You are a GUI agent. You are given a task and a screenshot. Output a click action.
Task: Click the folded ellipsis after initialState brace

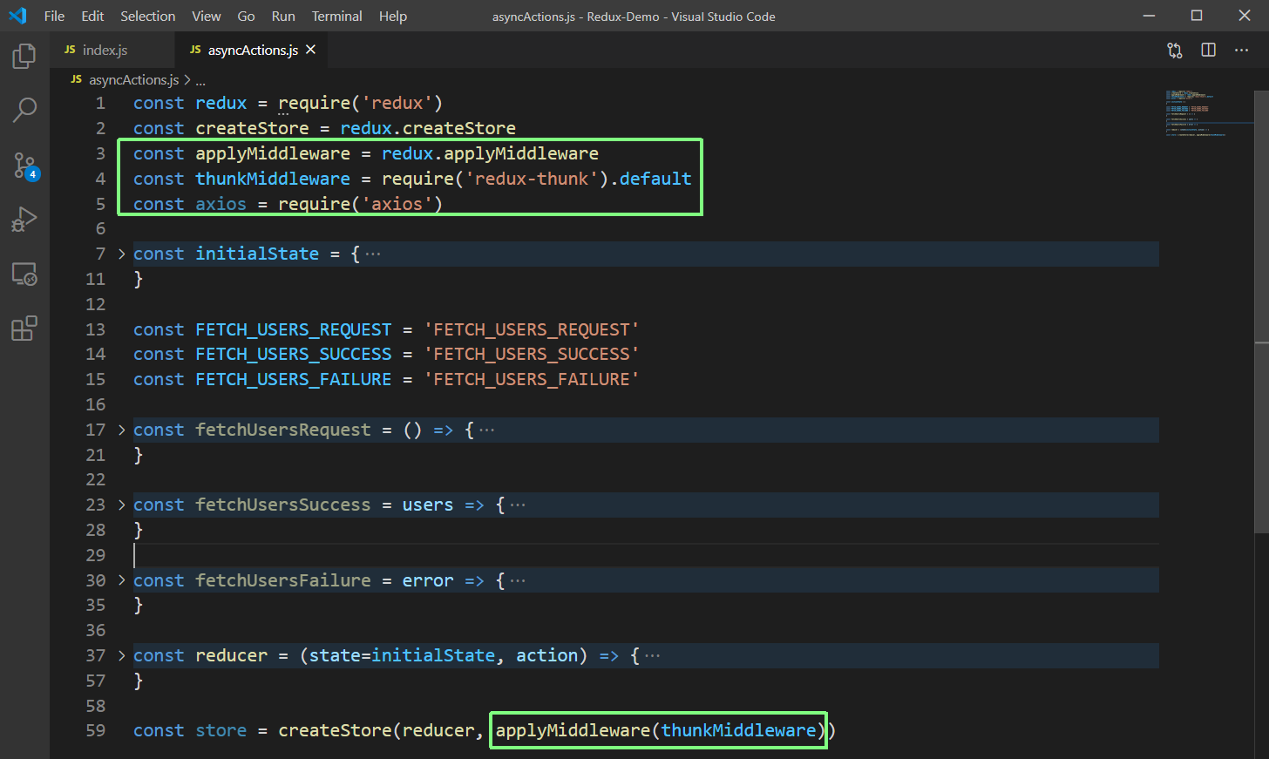tap(373, 254)
